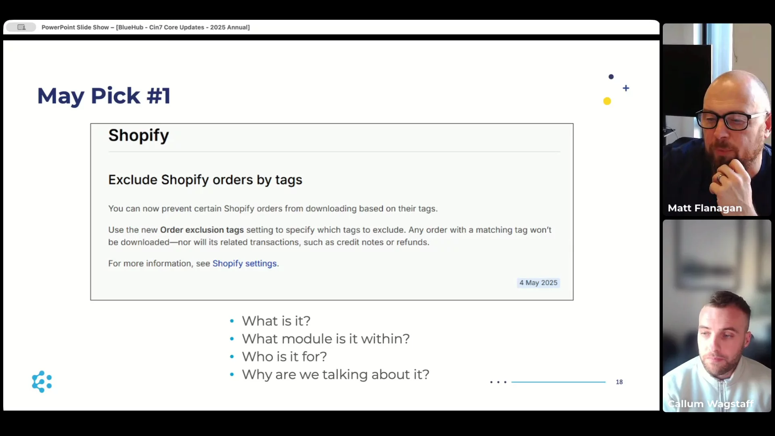This screenshot has height=436, width=775.
Task: Click the three dots beside the progress line
Action: click(x=498, y=382)
